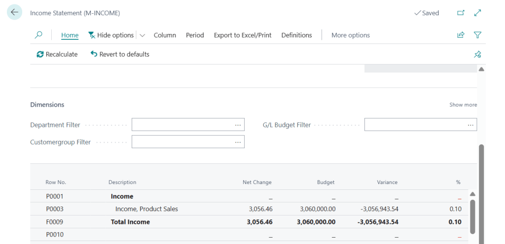
Task: Select row number P0003
Action: point(55,209)
